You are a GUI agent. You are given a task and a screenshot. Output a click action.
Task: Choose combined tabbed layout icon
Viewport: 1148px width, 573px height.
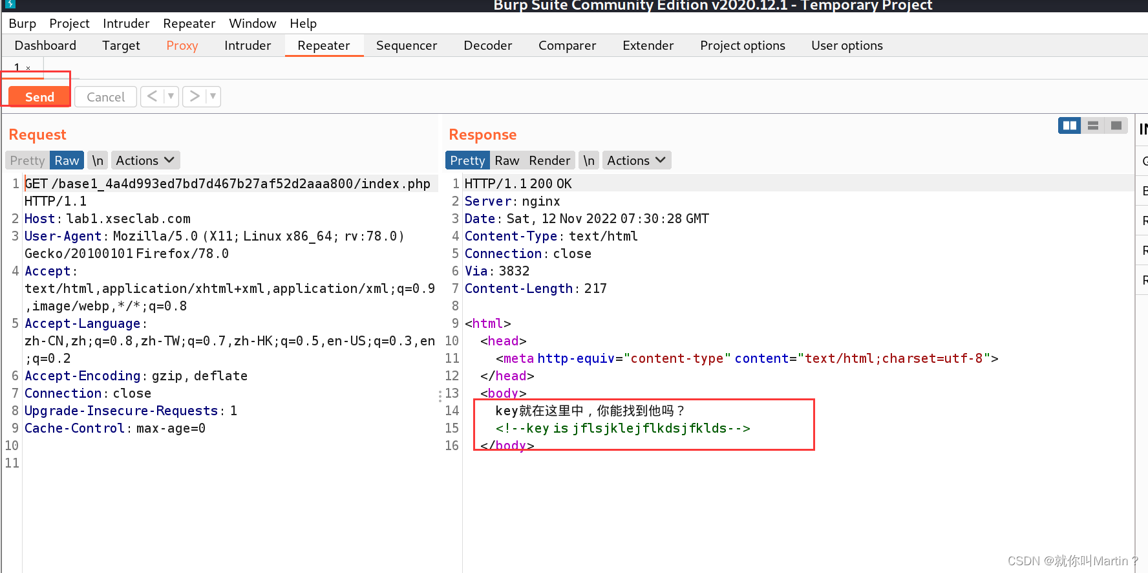coord(1116,125)
